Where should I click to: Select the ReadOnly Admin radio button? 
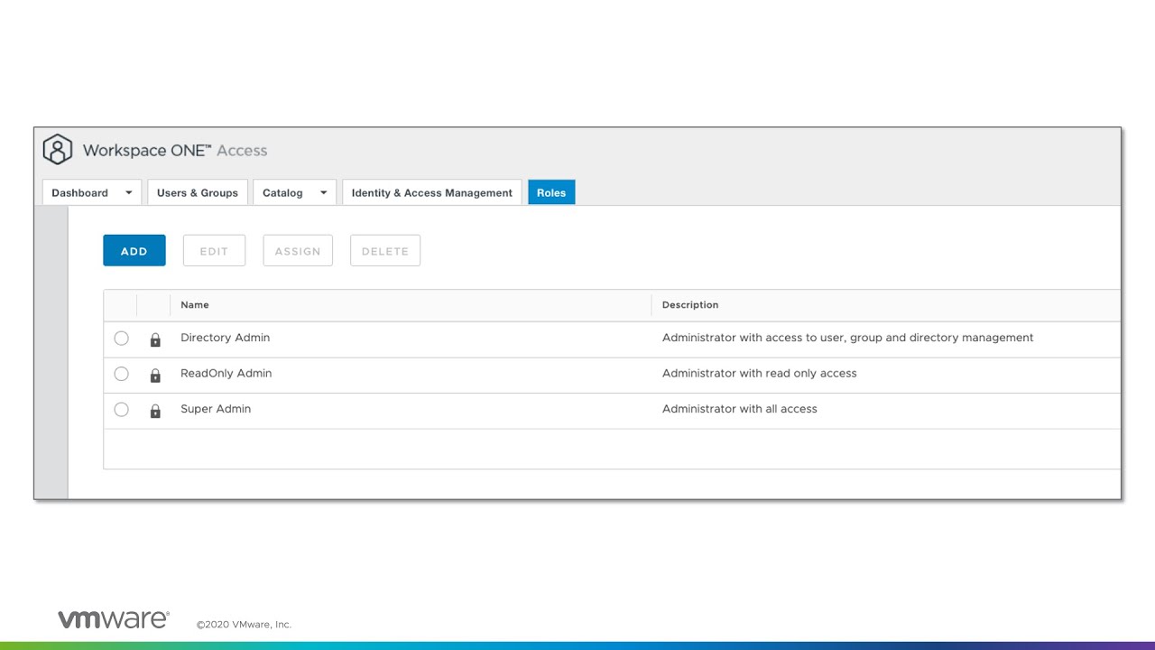(x=122, y=374)
